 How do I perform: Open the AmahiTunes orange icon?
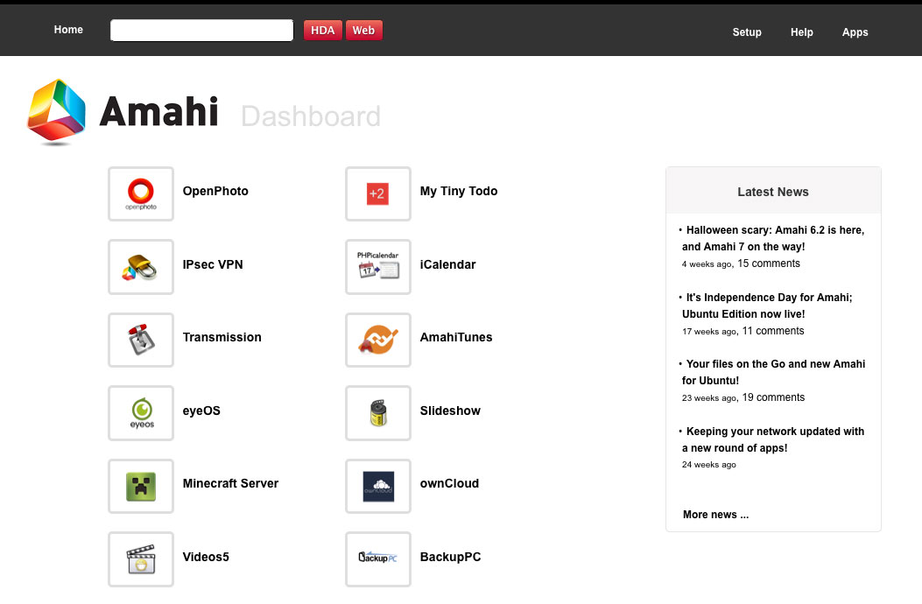(x=378, y=340)
